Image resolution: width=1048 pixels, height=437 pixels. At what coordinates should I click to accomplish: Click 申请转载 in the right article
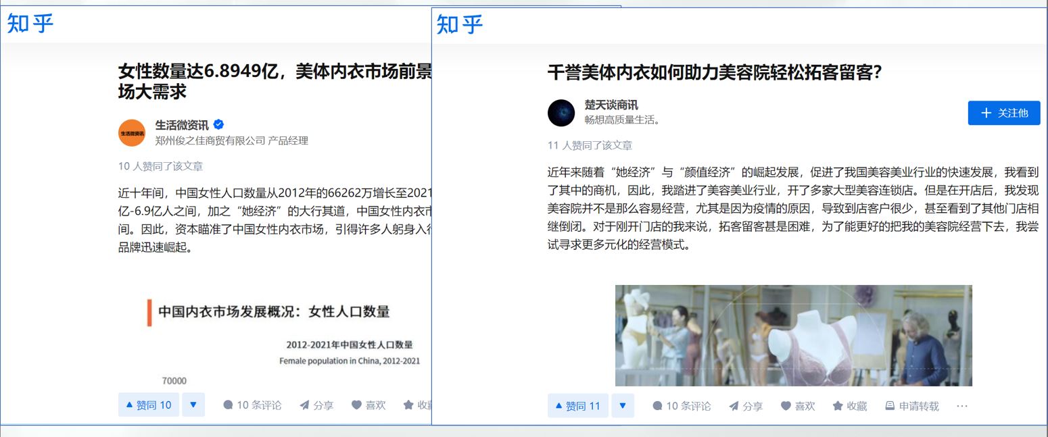tap(912, 406)
